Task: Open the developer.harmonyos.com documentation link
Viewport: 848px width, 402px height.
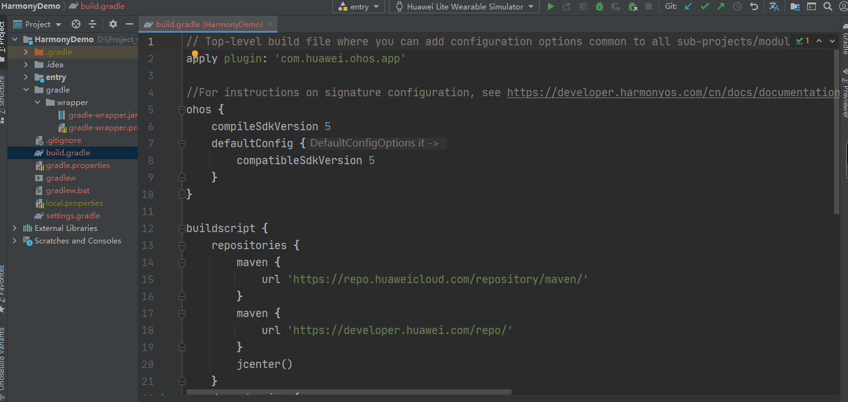Action: (673, 92)
